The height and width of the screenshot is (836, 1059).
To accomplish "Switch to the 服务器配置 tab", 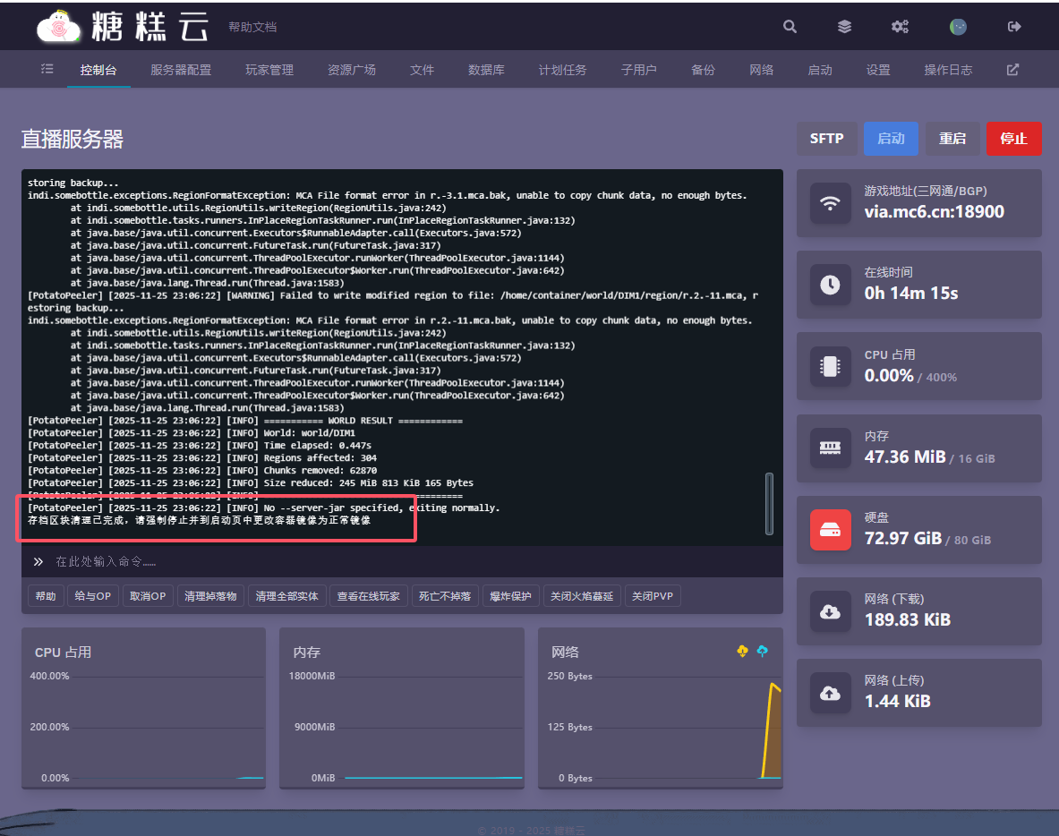I will (181, 70).
